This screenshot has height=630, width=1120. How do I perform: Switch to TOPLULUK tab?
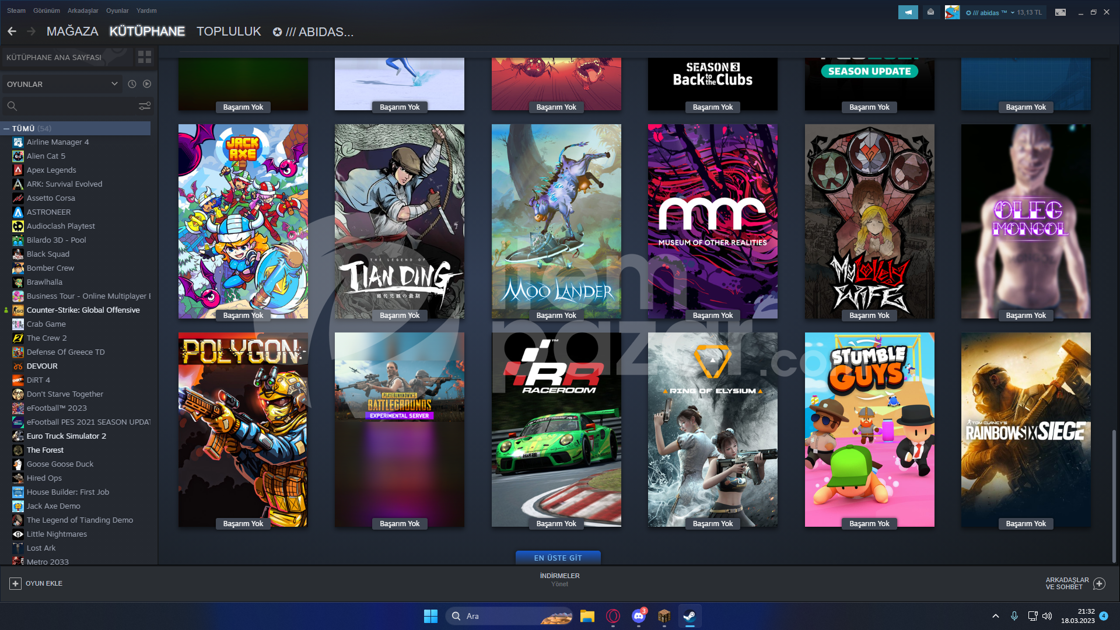(x=229, y=32)
